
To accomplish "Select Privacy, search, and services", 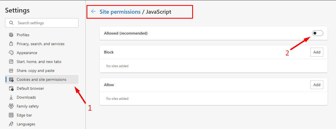I will 40,44.
